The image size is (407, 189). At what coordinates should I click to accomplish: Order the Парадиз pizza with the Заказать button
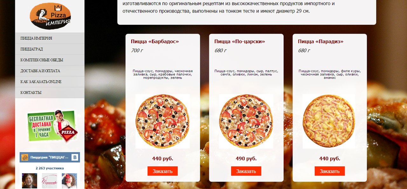(330, 171)
